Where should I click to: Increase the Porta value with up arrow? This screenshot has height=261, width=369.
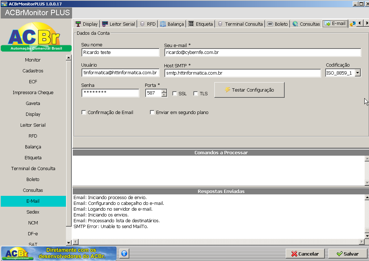(164, 91)
